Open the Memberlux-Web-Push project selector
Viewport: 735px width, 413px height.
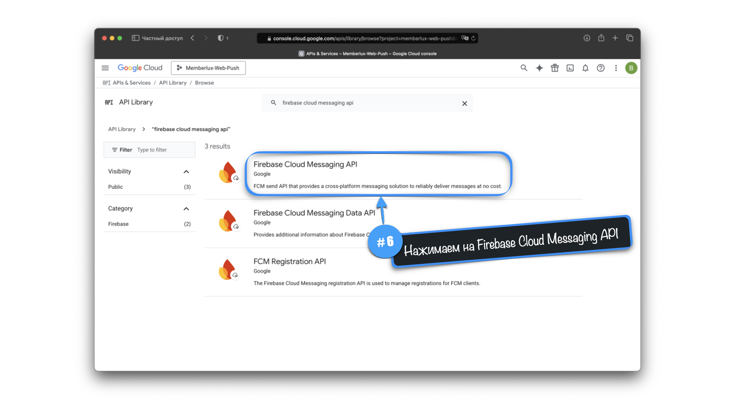click(208, 68)
